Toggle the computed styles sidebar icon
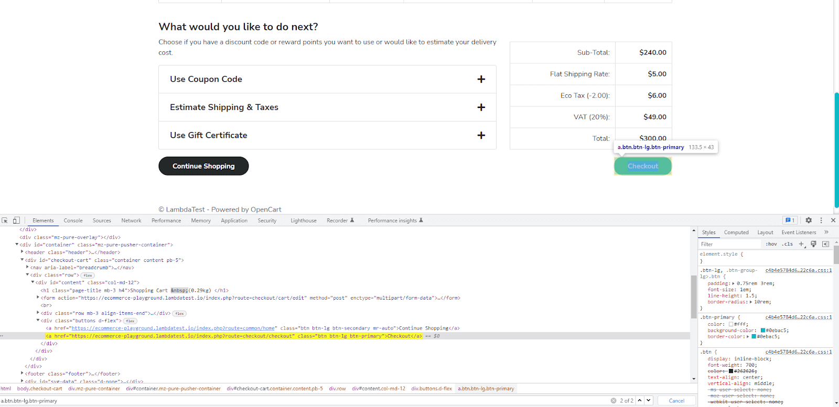This screenshot has width=839, height=407. point(825,244)
